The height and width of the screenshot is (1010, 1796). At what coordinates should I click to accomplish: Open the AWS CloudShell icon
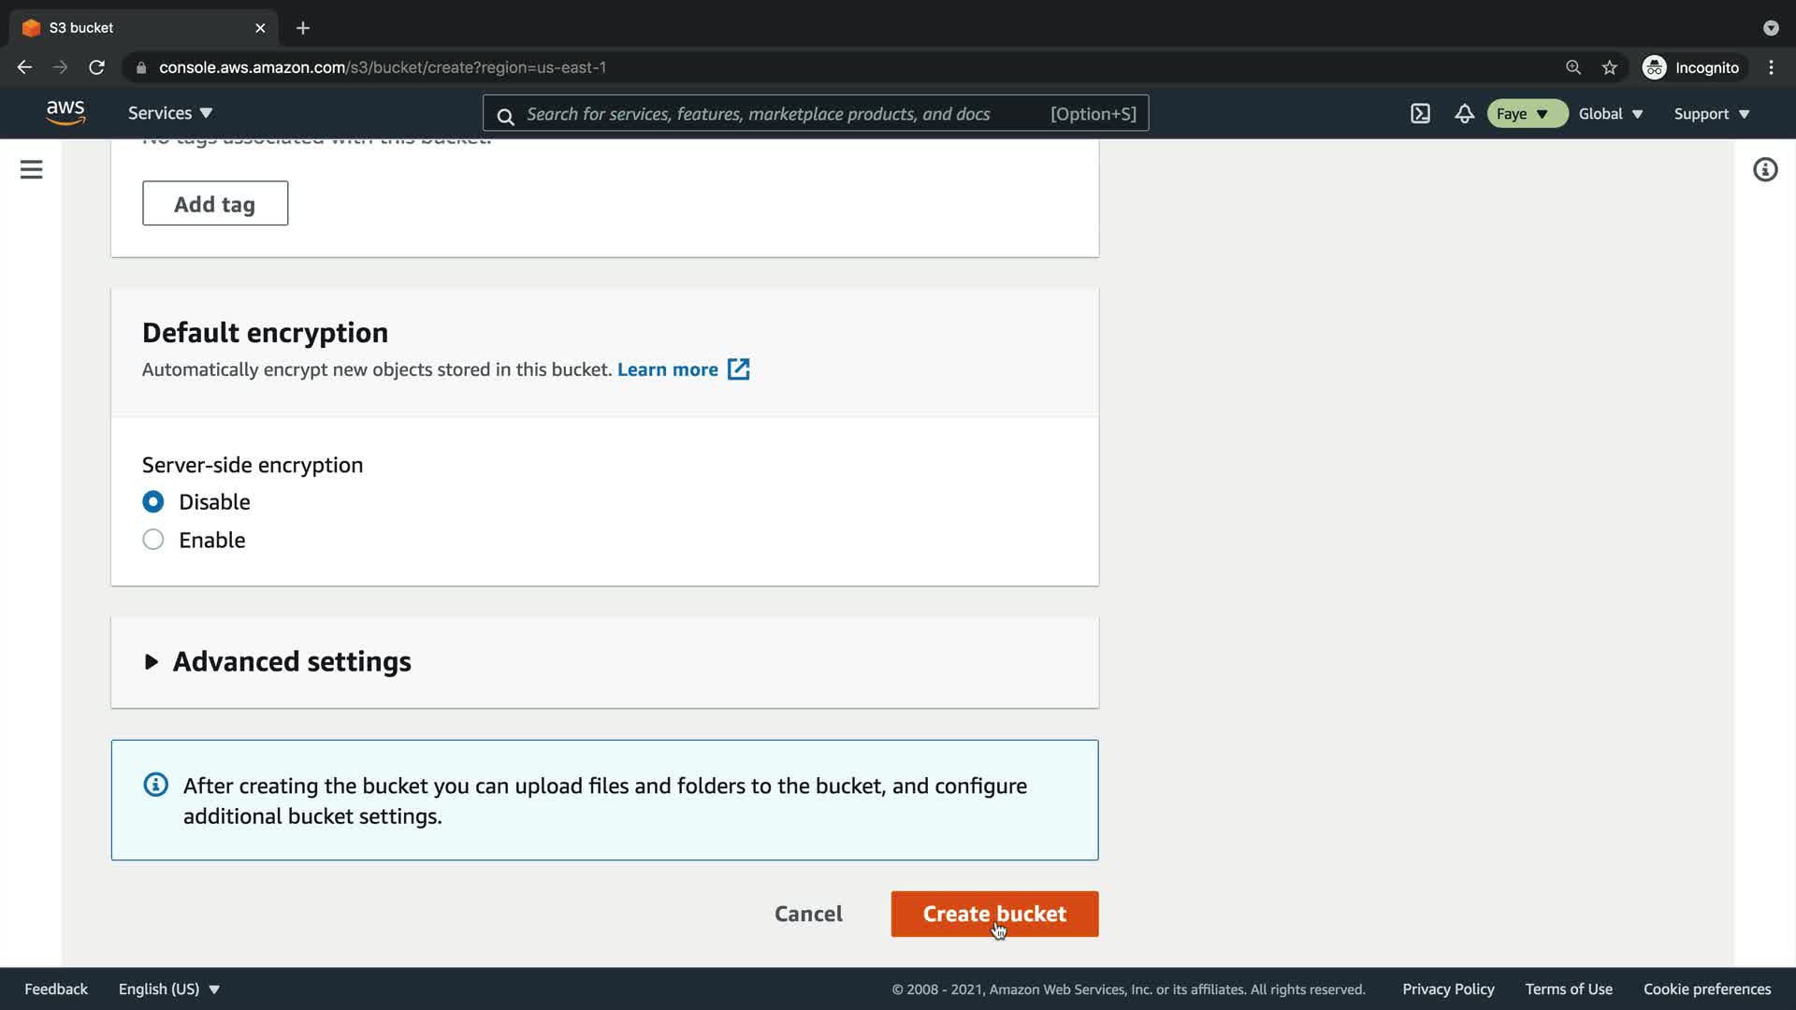point(1420,114)
